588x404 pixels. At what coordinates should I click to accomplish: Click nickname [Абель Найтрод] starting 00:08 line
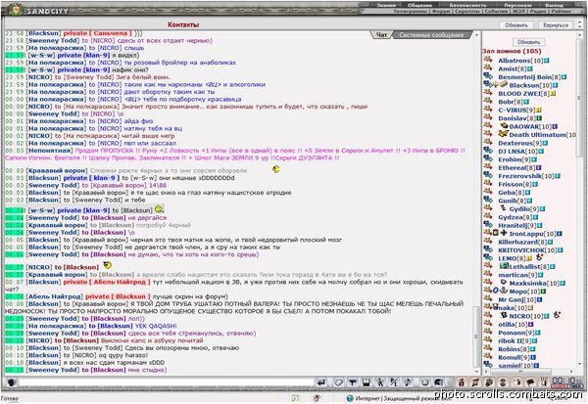pyautogui.click(x=54, y=296)
